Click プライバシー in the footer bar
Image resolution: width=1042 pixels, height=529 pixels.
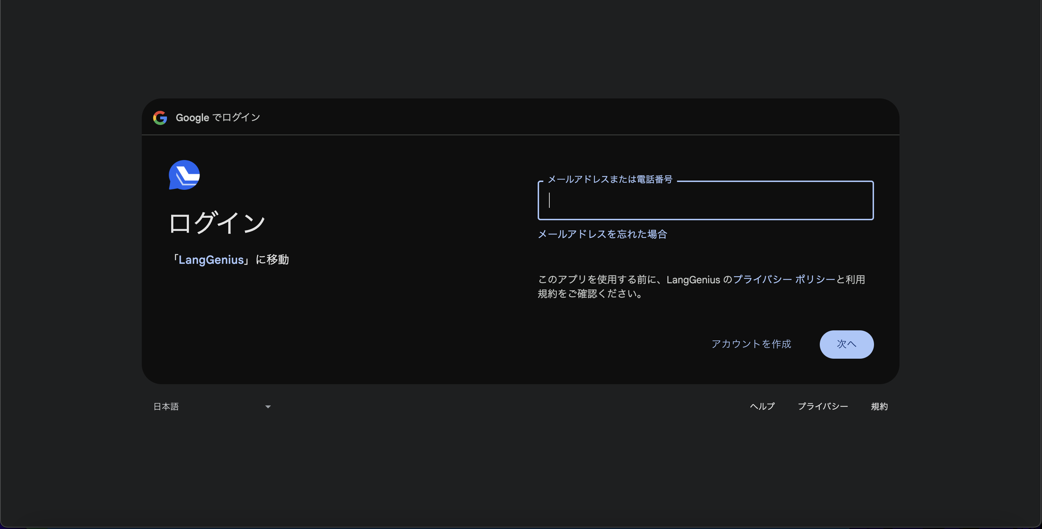[x=824, y=406]
